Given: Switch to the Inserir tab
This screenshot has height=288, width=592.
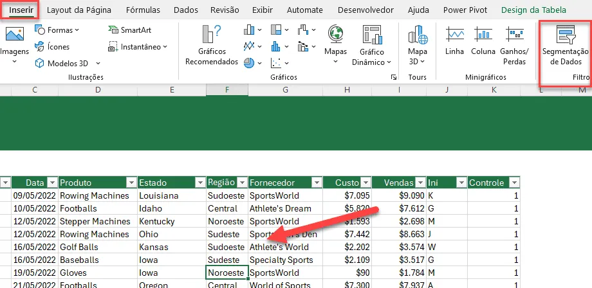Looking at the screenshot, I should point(21,10).
